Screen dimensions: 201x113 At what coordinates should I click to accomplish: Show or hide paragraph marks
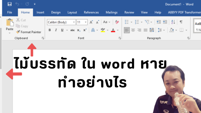181,22
